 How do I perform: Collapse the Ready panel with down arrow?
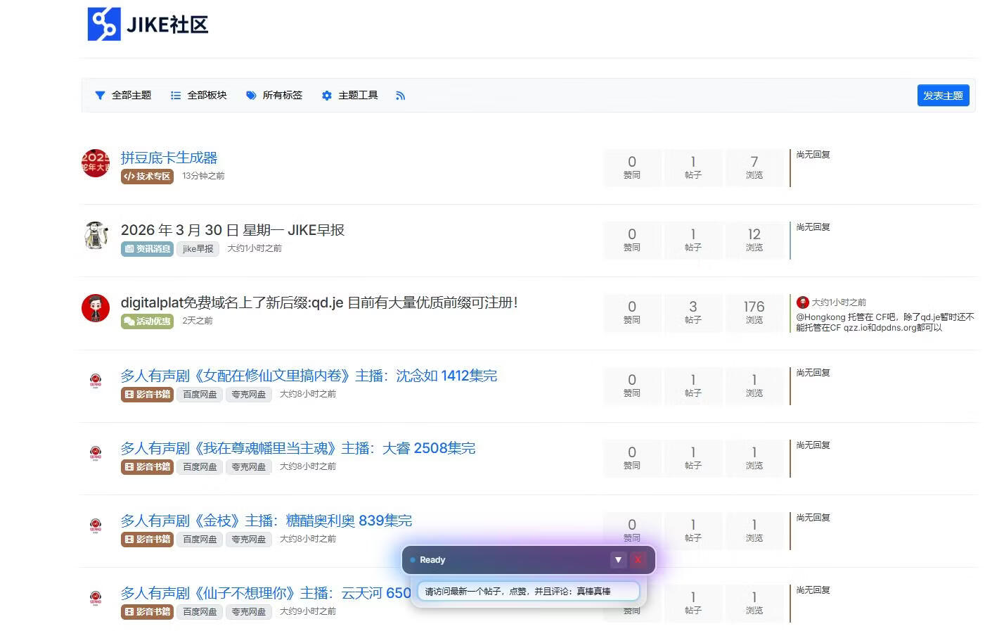pyautogui.click(x=618, y=560)
